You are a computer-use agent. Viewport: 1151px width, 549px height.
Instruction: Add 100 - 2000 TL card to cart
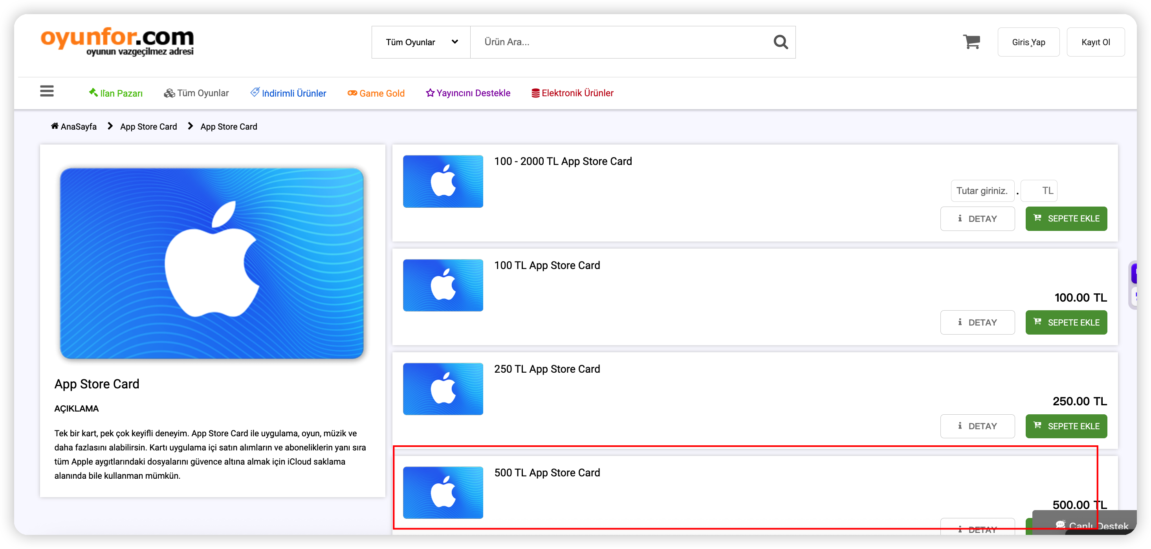tap(1066, 218)
